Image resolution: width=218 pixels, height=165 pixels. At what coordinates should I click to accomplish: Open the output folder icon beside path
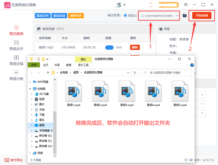pos(185,16)
